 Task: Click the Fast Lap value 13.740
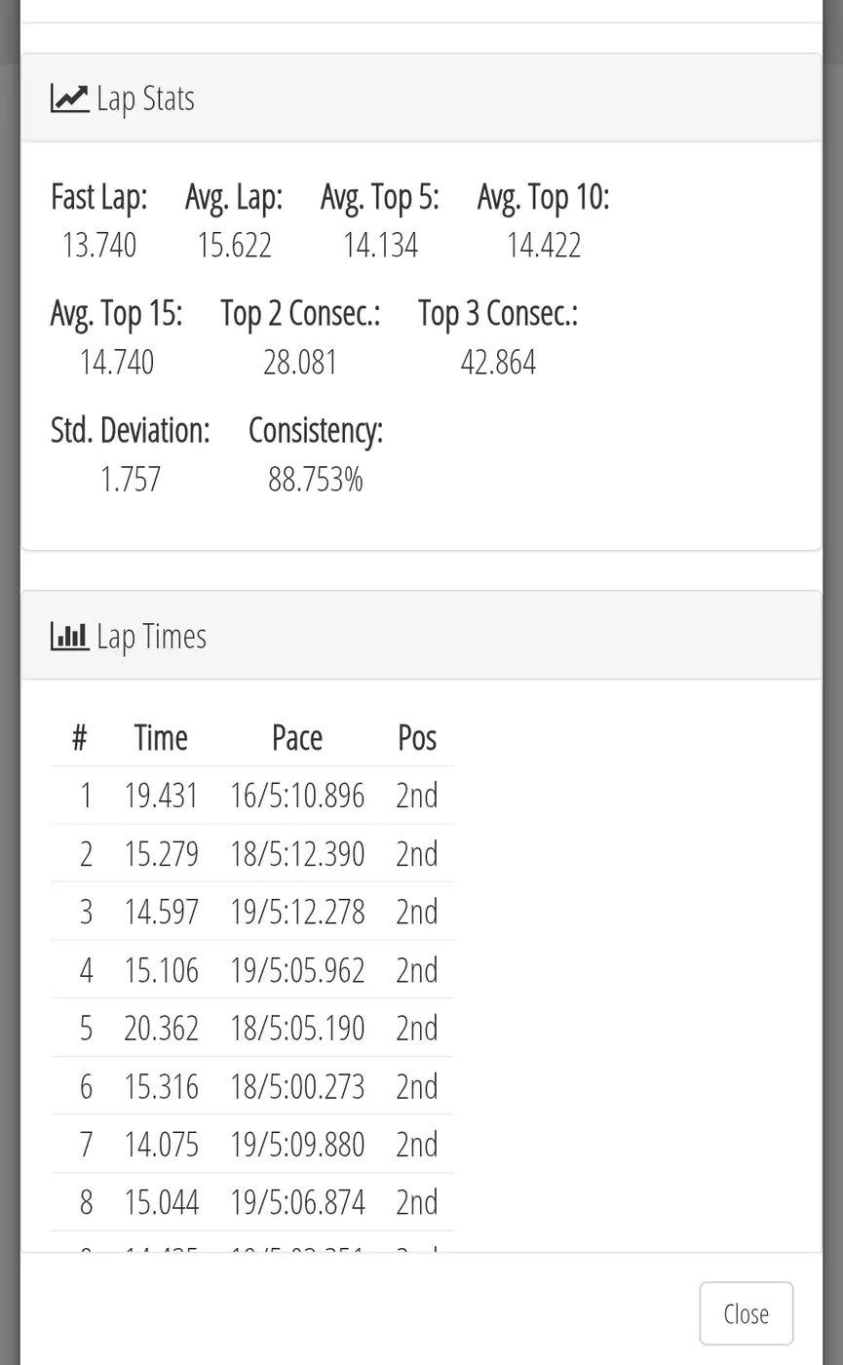pos(99,245)
